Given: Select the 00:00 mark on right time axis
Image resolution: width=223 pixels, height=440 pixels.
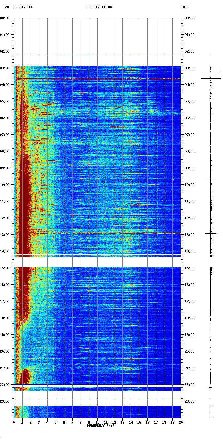Looking at the screenshot, I should 190,18.
